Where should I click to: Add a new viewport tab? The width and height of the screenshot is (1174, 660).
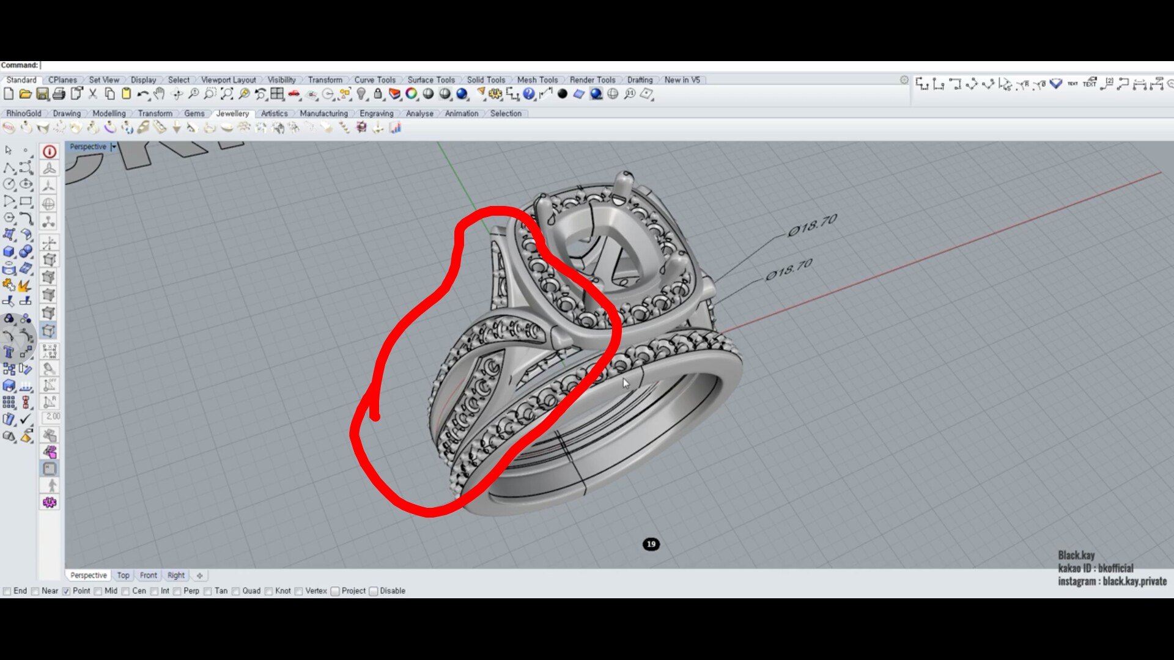(x=199, y=575)
